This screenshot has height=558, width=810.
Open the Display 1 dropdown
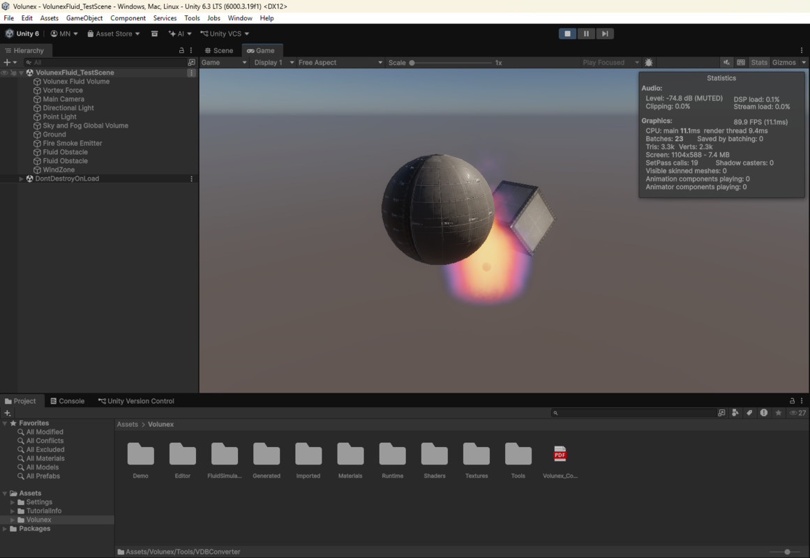tap(273, 63)
